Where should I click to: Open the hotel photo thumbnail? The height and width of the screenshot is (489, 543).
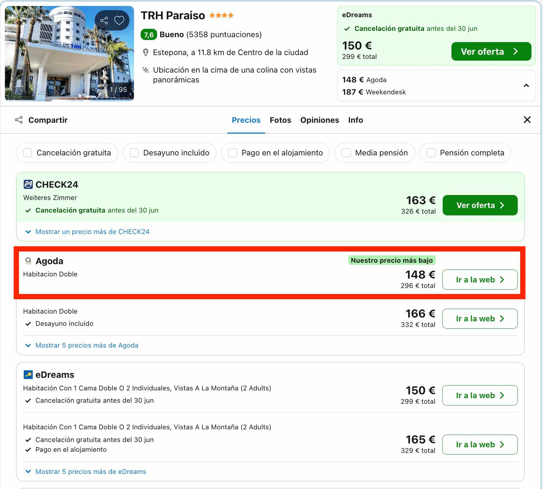(69, 54)
